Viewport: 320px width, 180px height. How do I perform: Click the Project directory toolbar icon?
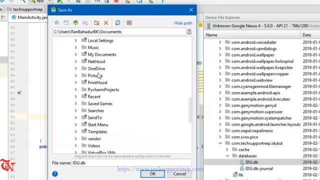(x=75, y=22)
